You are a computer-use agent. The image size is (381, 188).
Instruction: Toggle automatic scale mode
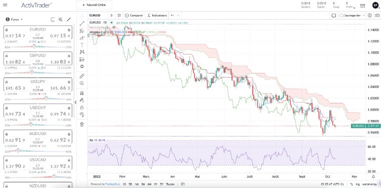(x=369, y=184)
